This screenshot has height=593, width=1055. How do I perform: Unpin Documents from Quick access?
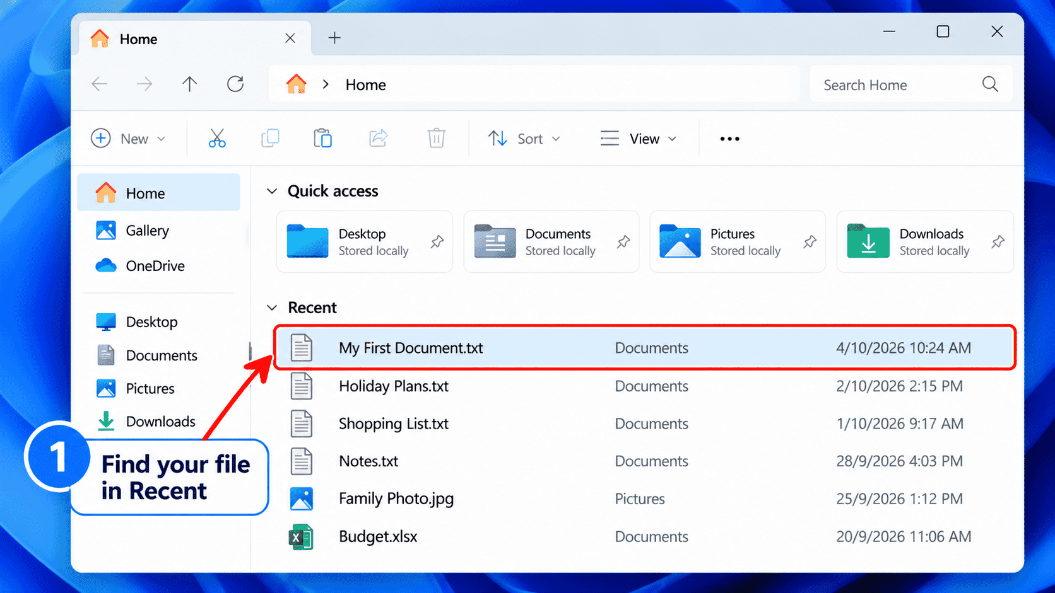[623, 242]
